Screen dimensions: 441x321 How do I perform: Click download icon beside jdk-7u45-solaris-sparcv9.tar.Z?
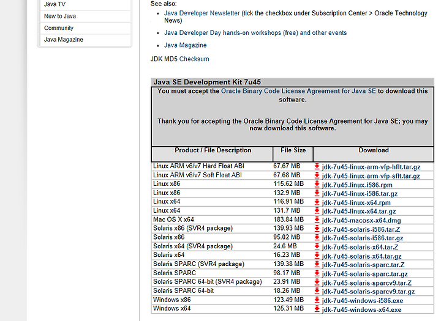pyautogui.click(x=317, y=282)
